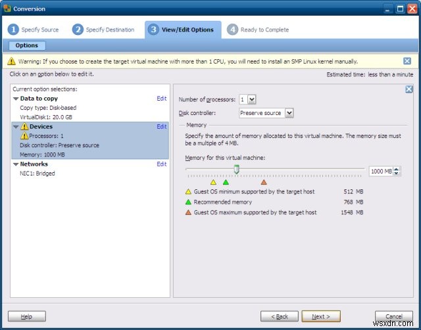
Task: Edit the Devices settings
Action: (x=162, y=126)
